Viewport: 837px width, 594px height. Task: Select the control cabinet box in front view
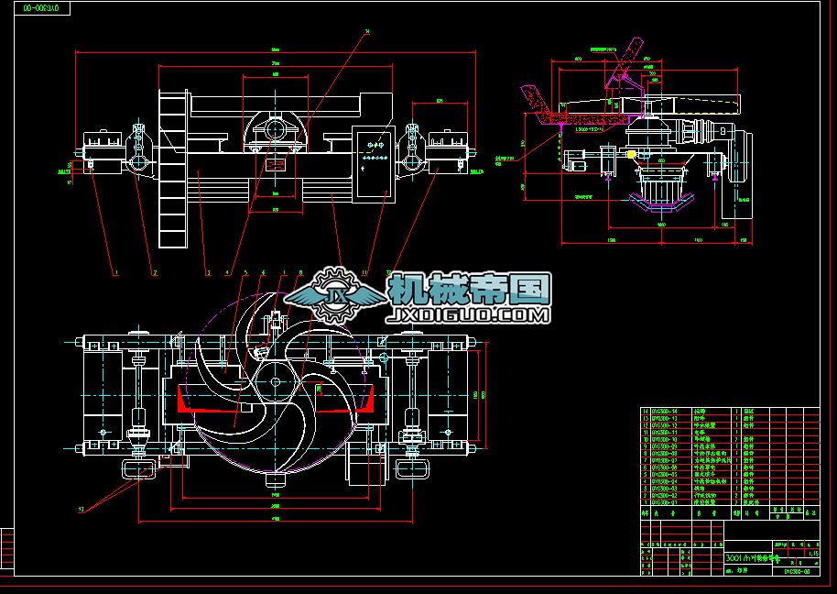[373, 165]
